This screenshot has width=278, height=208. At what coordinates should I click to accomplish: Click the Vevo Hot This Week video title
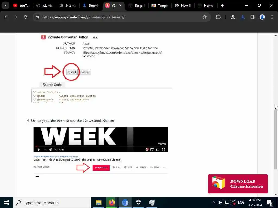[x=77, y=160]
